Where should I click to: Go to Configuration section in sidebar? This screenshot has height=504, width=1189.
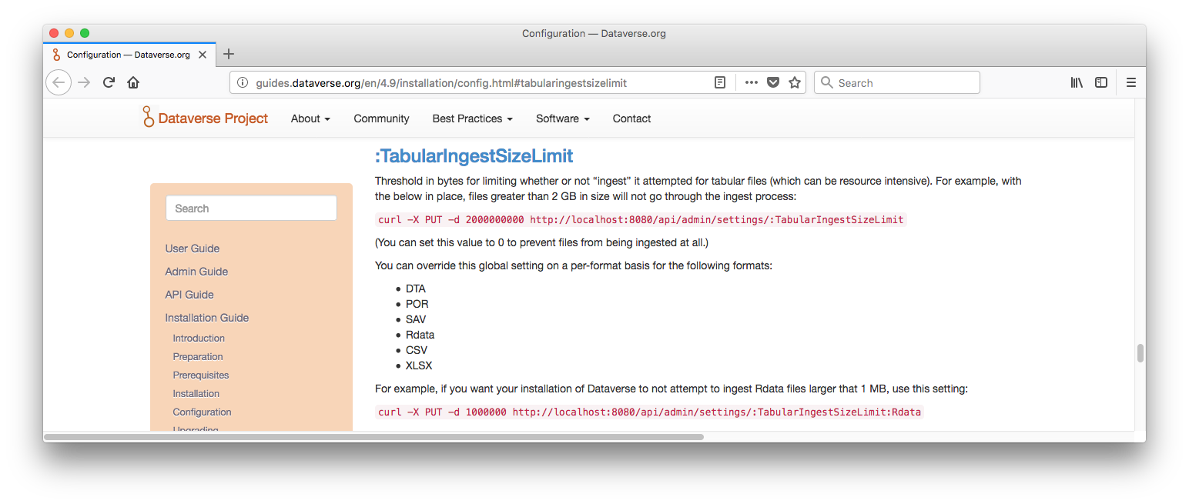202,412
